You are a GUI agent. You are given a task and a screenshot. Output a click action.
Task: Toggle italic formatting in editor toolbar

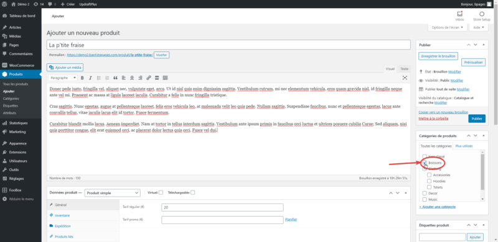point(90,78)
